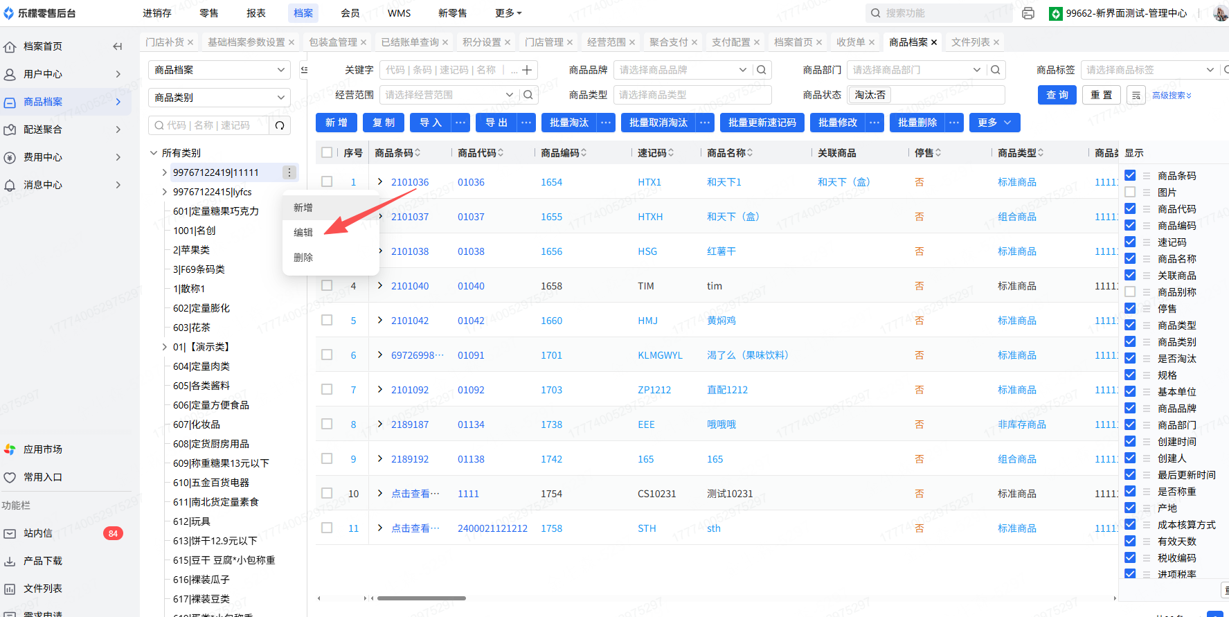Expand the 01|【演示类】 tree node
Image resolution: width=1229 pixels, height=617 pixels.
165,347
